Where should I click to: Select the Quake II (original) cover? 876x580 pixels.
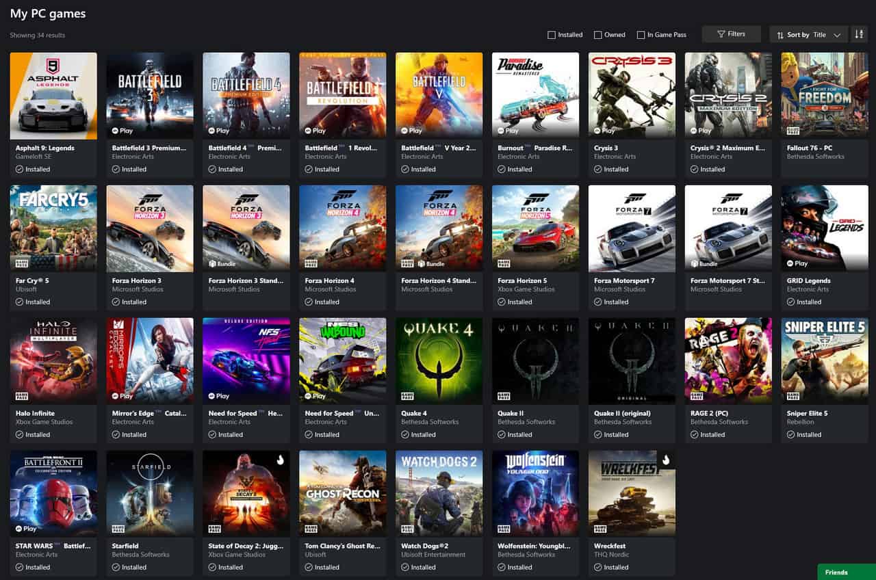tap(632, 361)
